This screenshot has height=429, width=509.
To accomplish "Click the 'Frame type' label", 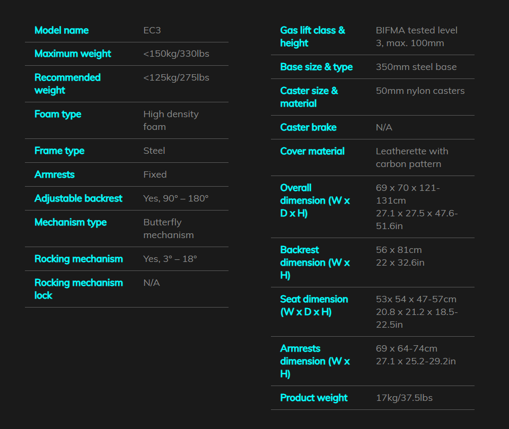I will point(59,151).
